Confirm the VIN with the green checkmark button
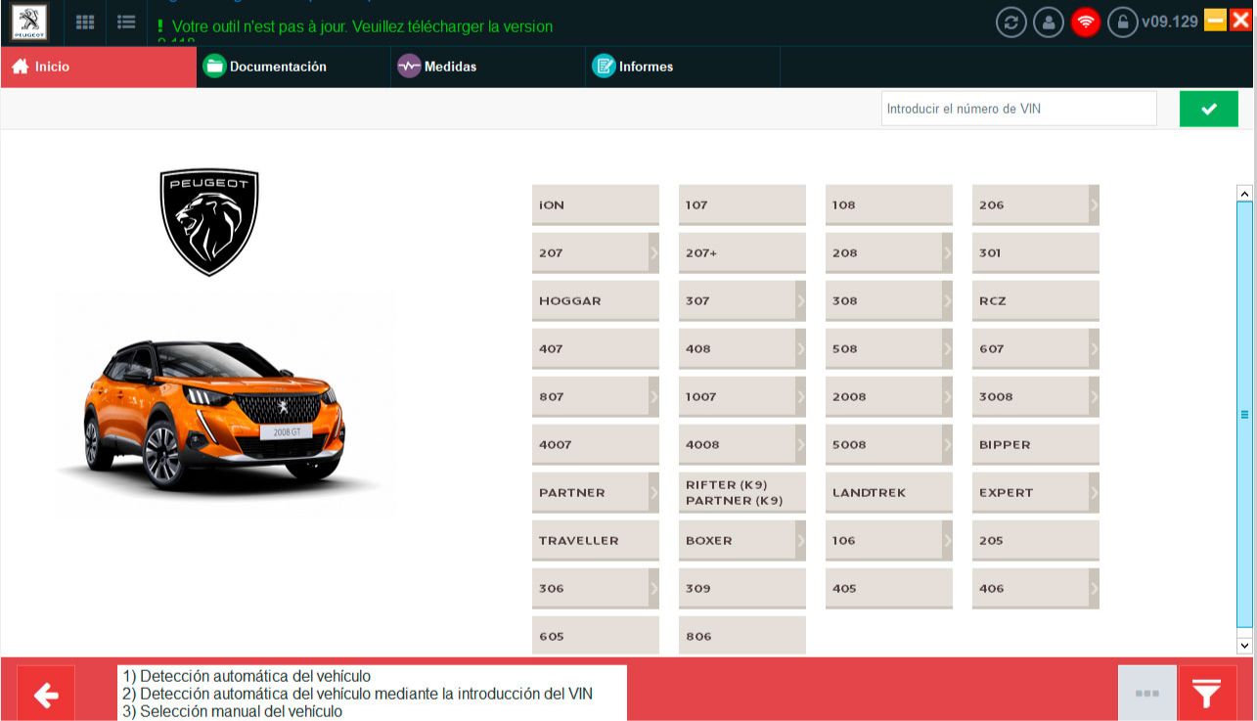The image size is (1257, 721). pyautogui.click(x=1209, y=109)
